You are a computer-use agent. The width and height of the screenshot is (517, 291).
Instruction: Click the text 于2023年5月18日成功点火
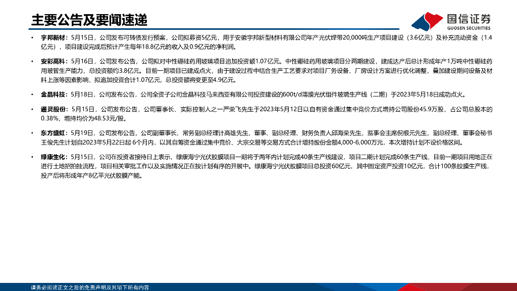[426, 94]
